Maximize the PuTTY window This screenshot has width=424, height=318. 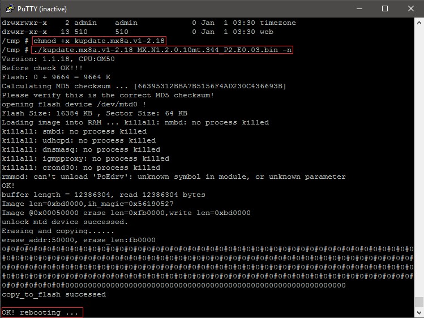(x=385, y=8)
